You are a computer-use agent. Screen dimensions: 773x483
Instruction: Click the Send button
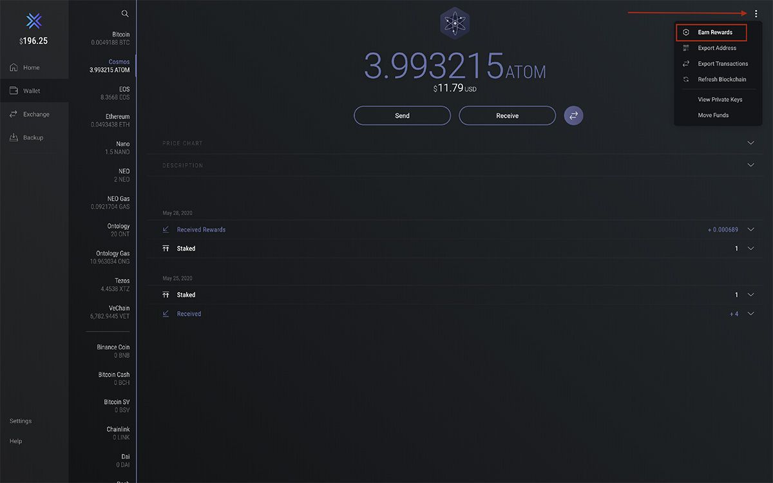pos(402,116)
